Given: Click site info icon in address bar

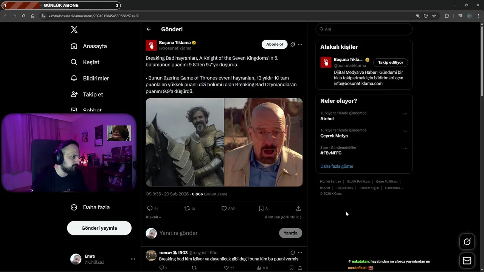Looking at the screenshot, I should 43,16.
